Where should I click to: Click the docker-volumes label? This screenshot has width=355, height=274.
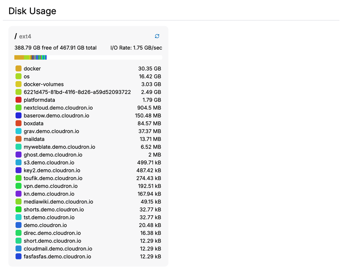(44, 84)
